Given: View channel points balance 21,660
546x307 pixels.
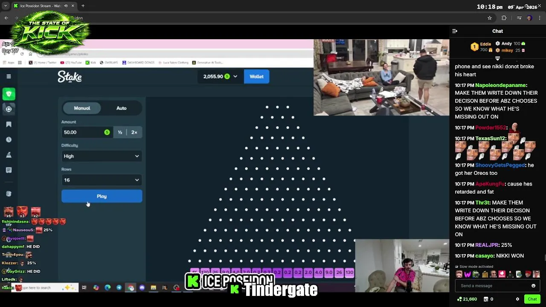Looking at the screenshot, I should (x=467, y=299).
